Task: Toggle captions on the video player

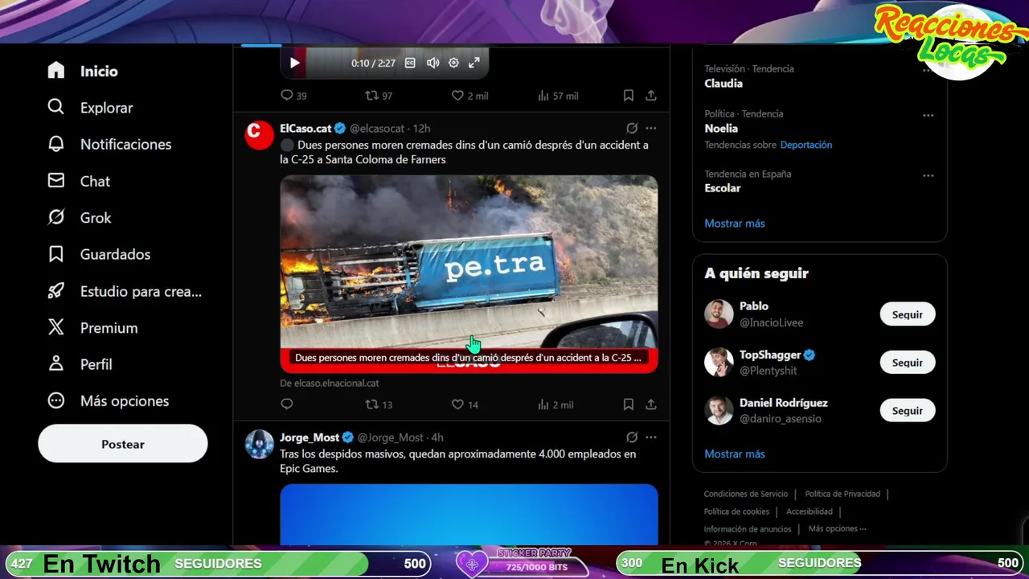Action: pos(410,63)
